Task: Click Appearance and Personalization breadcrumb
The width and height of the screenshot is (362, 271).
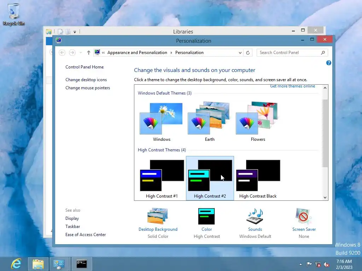Action: pyautogui.click(x=137, y=53)
